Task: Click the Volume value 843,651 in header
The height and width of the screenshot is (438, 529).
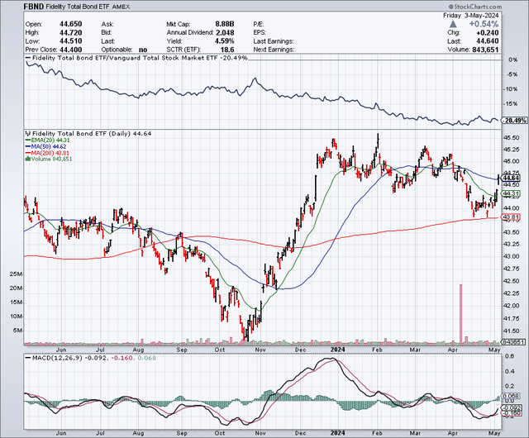Action: (x=485, y=50)
